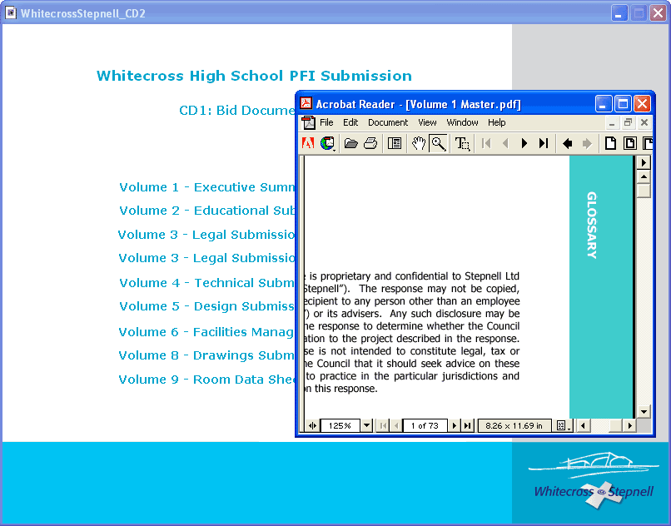Click the Whitecross High School PFI Submission heading
The height and width of the screenshot is (526, 671).
point(254,76)
